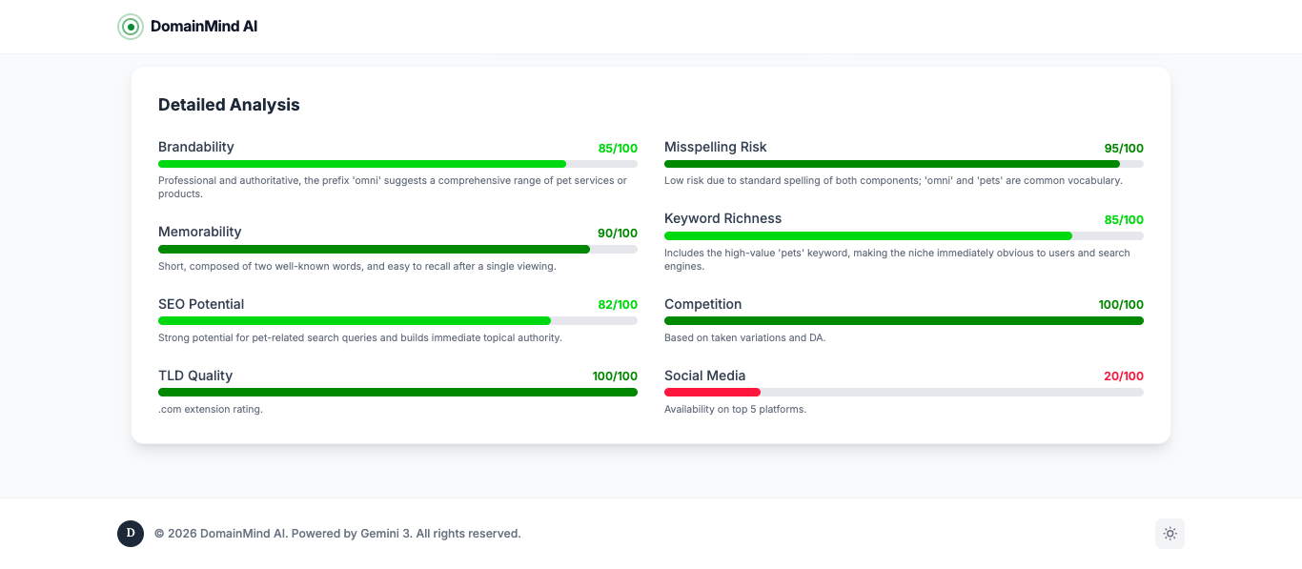Viewport: 1302px width, 569px height.
Task: Click the 20/100 Social Media score
Action: (x=1124, y=376)
